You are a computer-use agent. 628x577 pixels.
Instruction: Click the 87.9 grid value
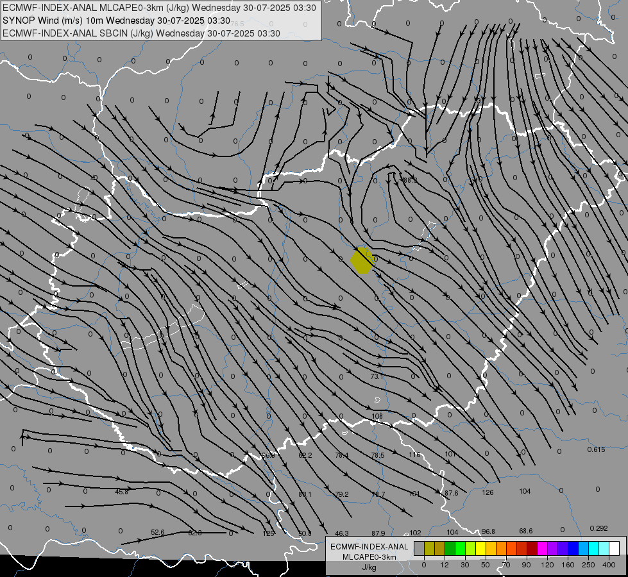[x=378, y=533]
